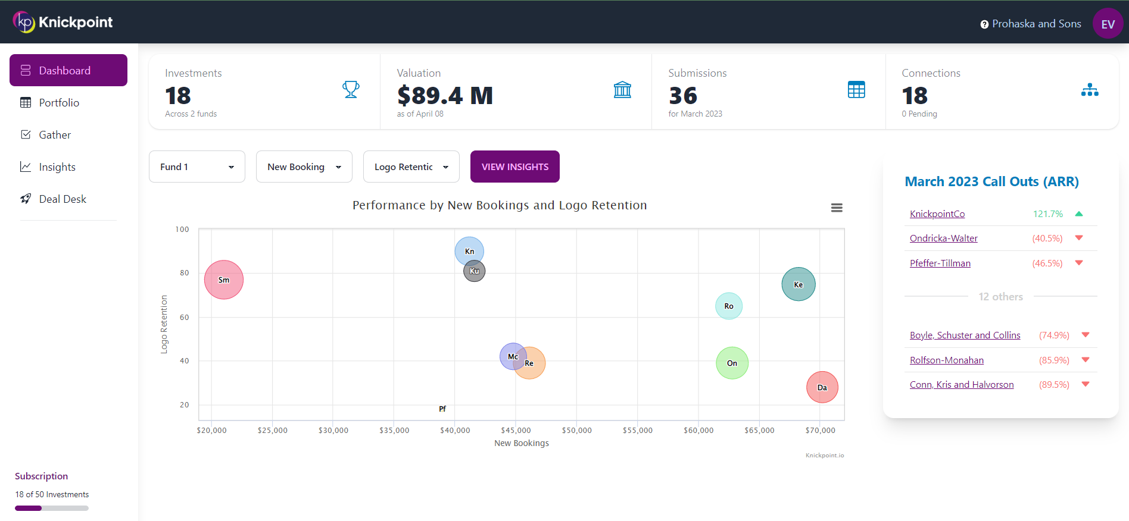Click the Valuation bank icon

(622, 90)
